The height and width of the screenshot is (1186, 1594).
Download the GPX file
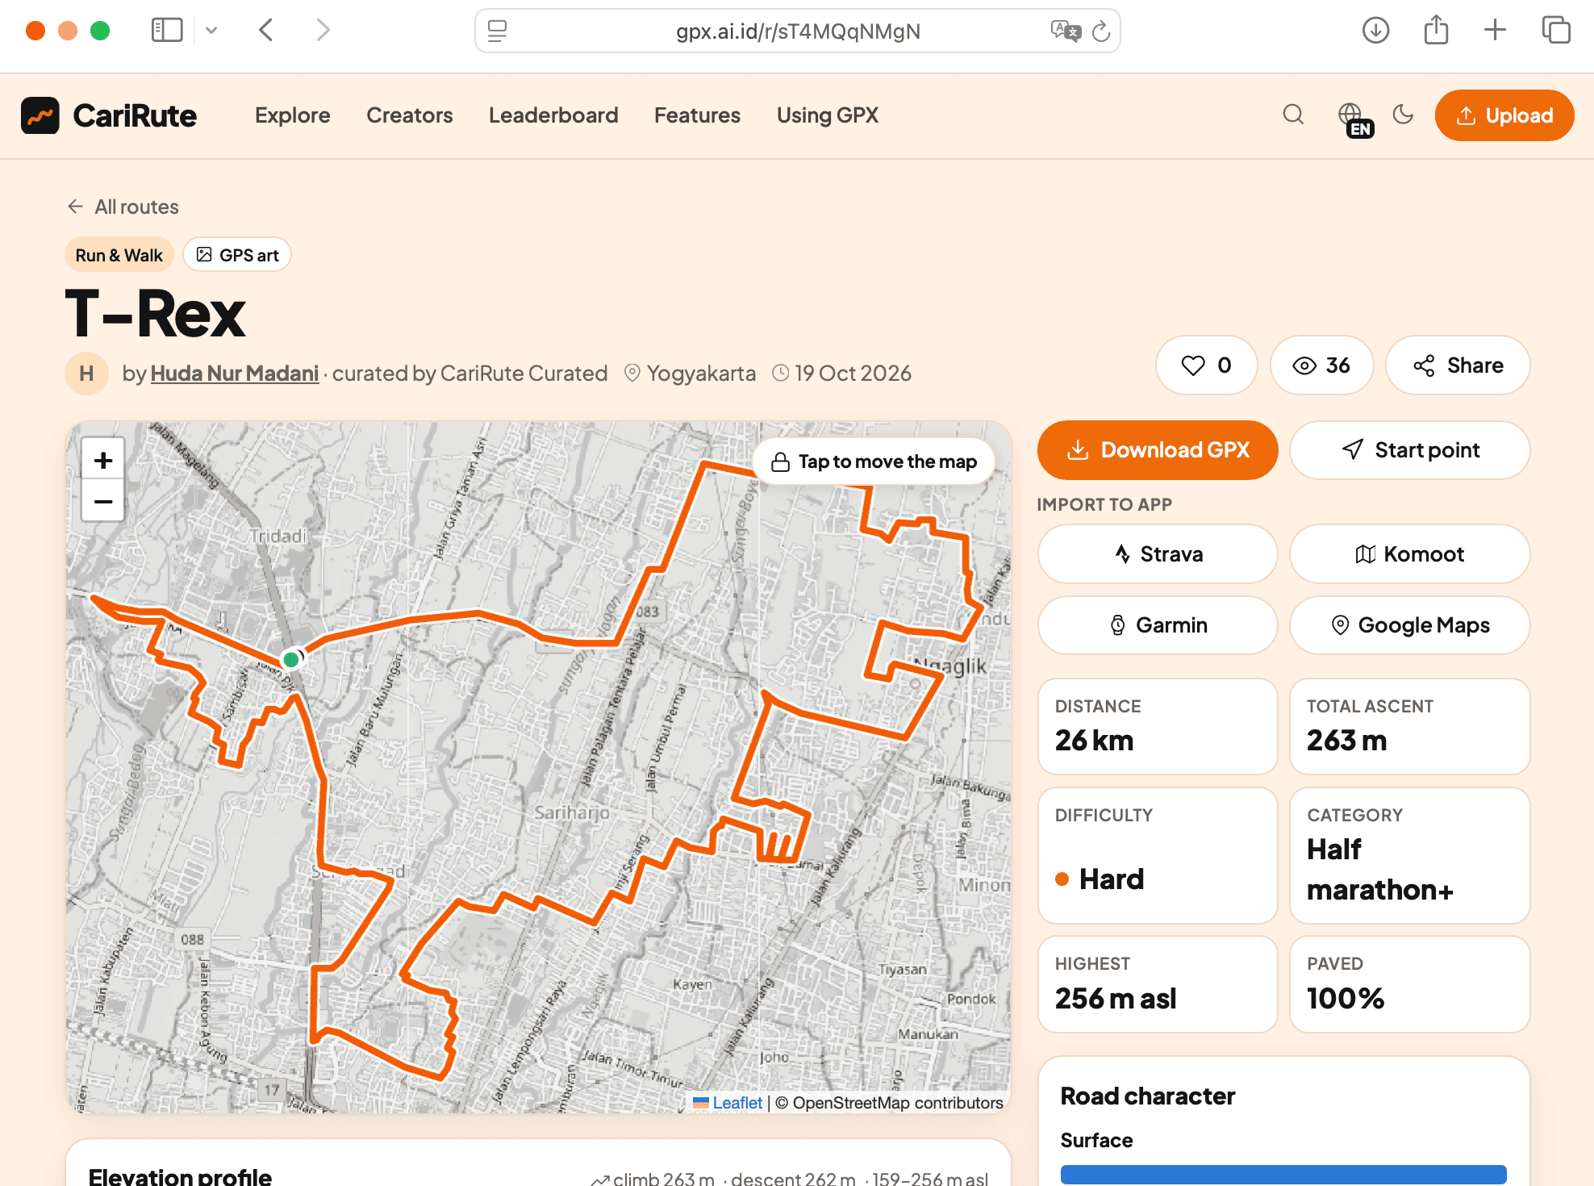[1158, 450]
